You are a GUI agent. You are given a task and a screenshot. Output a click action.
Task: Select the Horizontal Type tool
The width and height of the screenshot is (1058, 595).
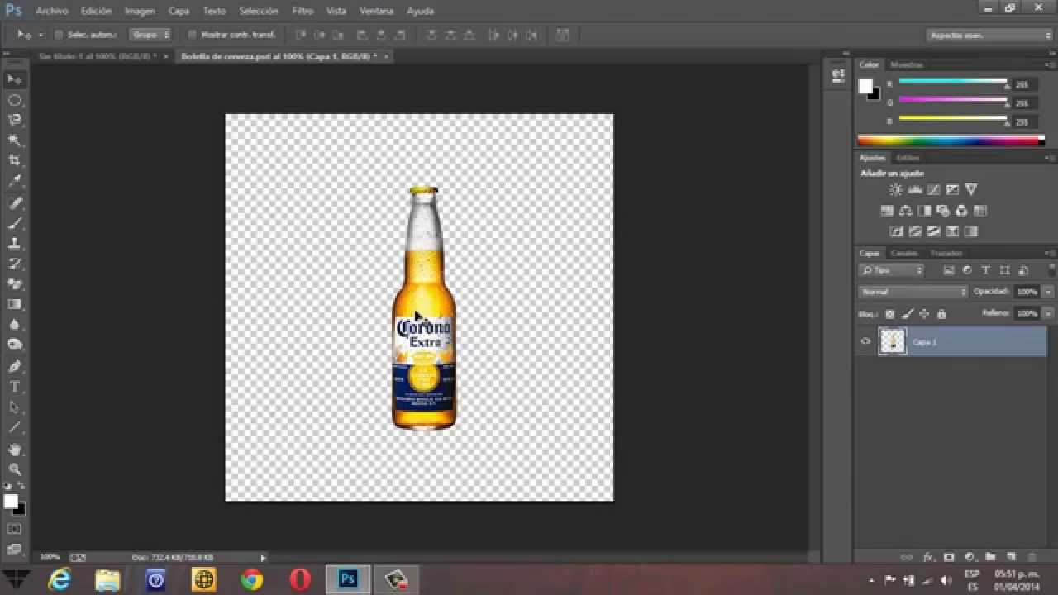click(x=15, y=387)
